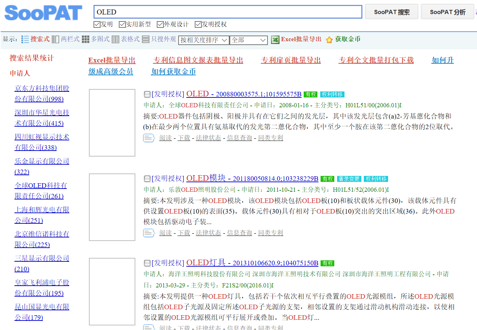Open the 全部 filter dropdown
477x330 pixels.
point(249,40)
